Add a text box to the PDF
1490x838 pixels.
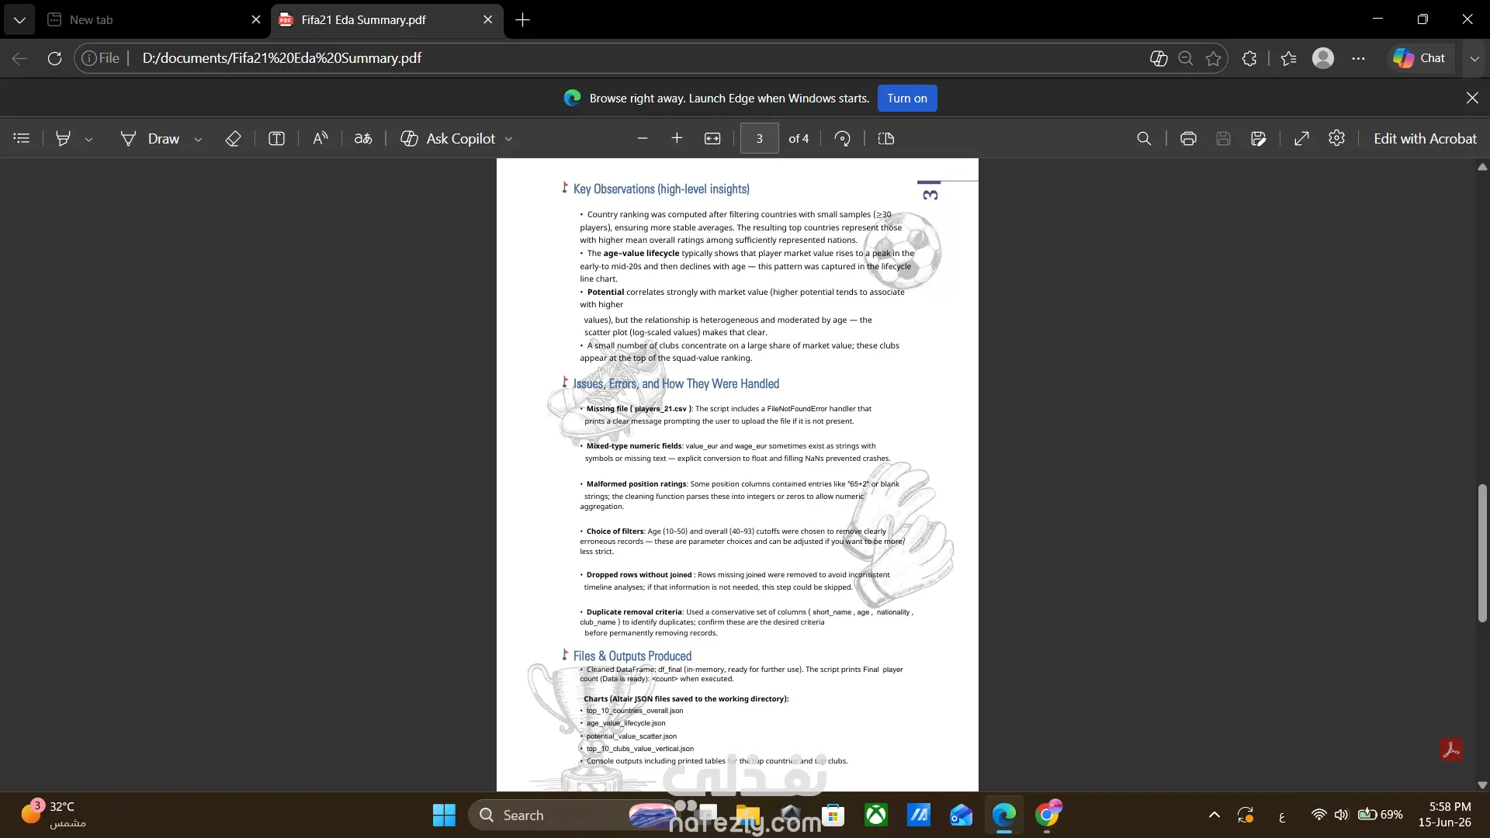[276, 138]
